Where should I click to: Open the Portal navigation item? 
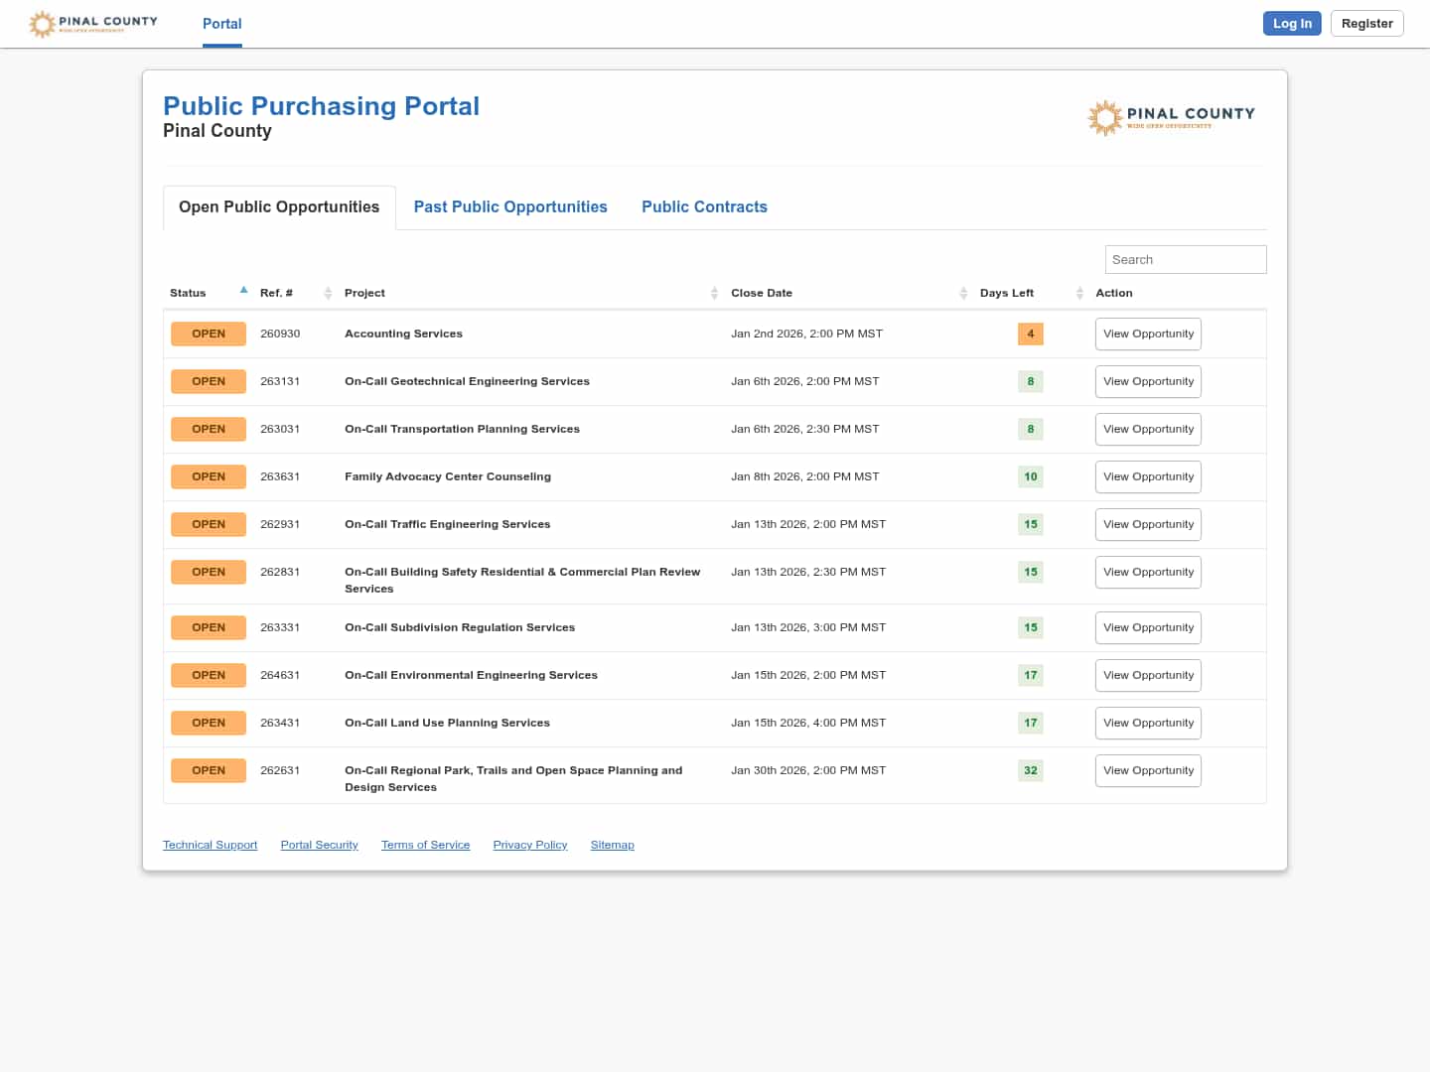(x=222, y=24)
